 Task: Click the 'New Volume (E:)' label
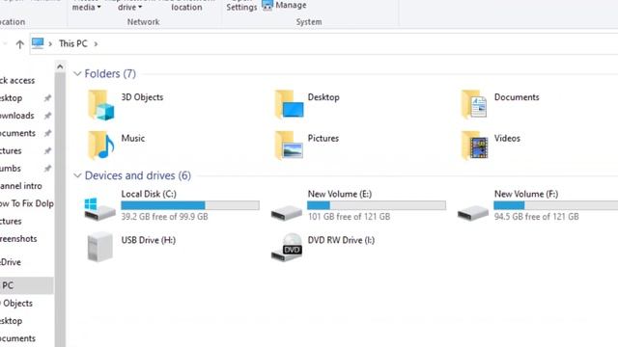(x=340, y=194)
